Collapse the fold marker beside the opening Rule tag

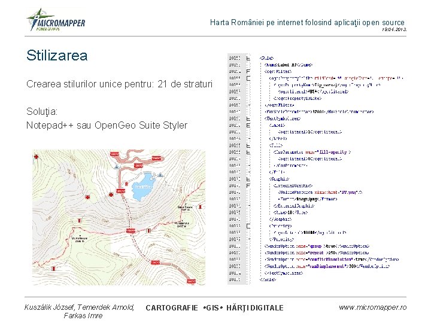coord(248,58)
